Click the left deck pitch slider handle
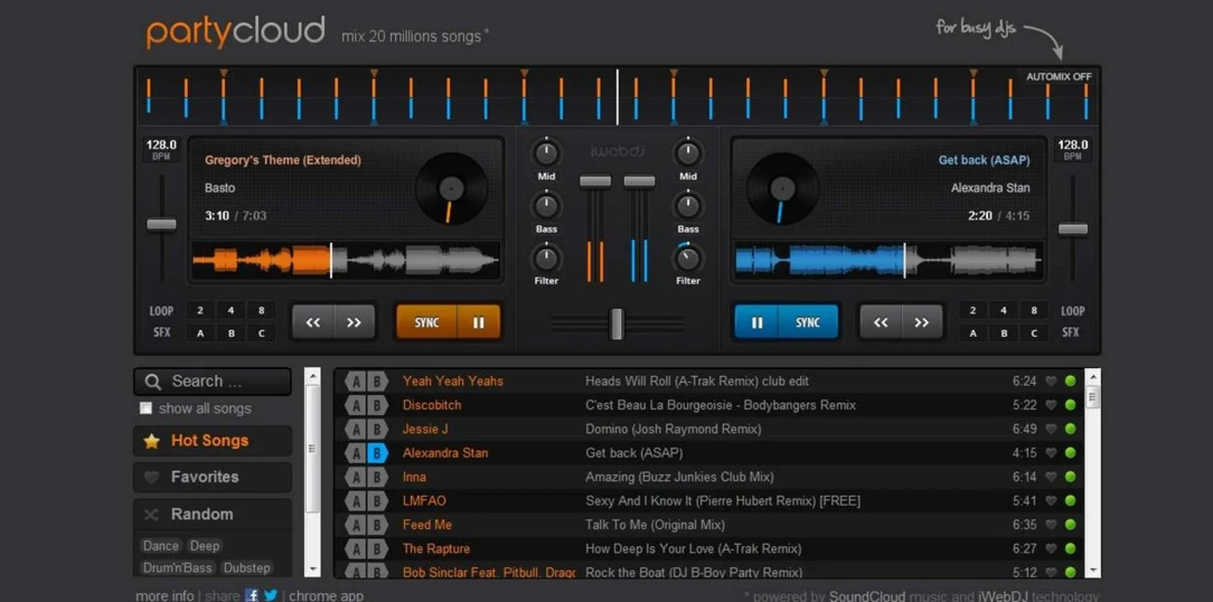Viewport: 1213px width, 602px height. coord(161,224)
